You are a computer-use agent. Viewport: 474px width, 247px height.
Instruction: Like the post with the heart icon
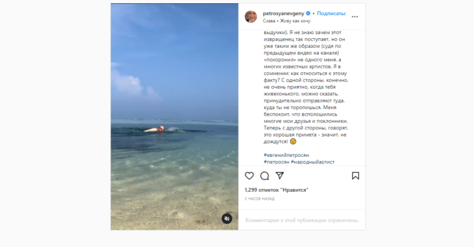[249, 176]
